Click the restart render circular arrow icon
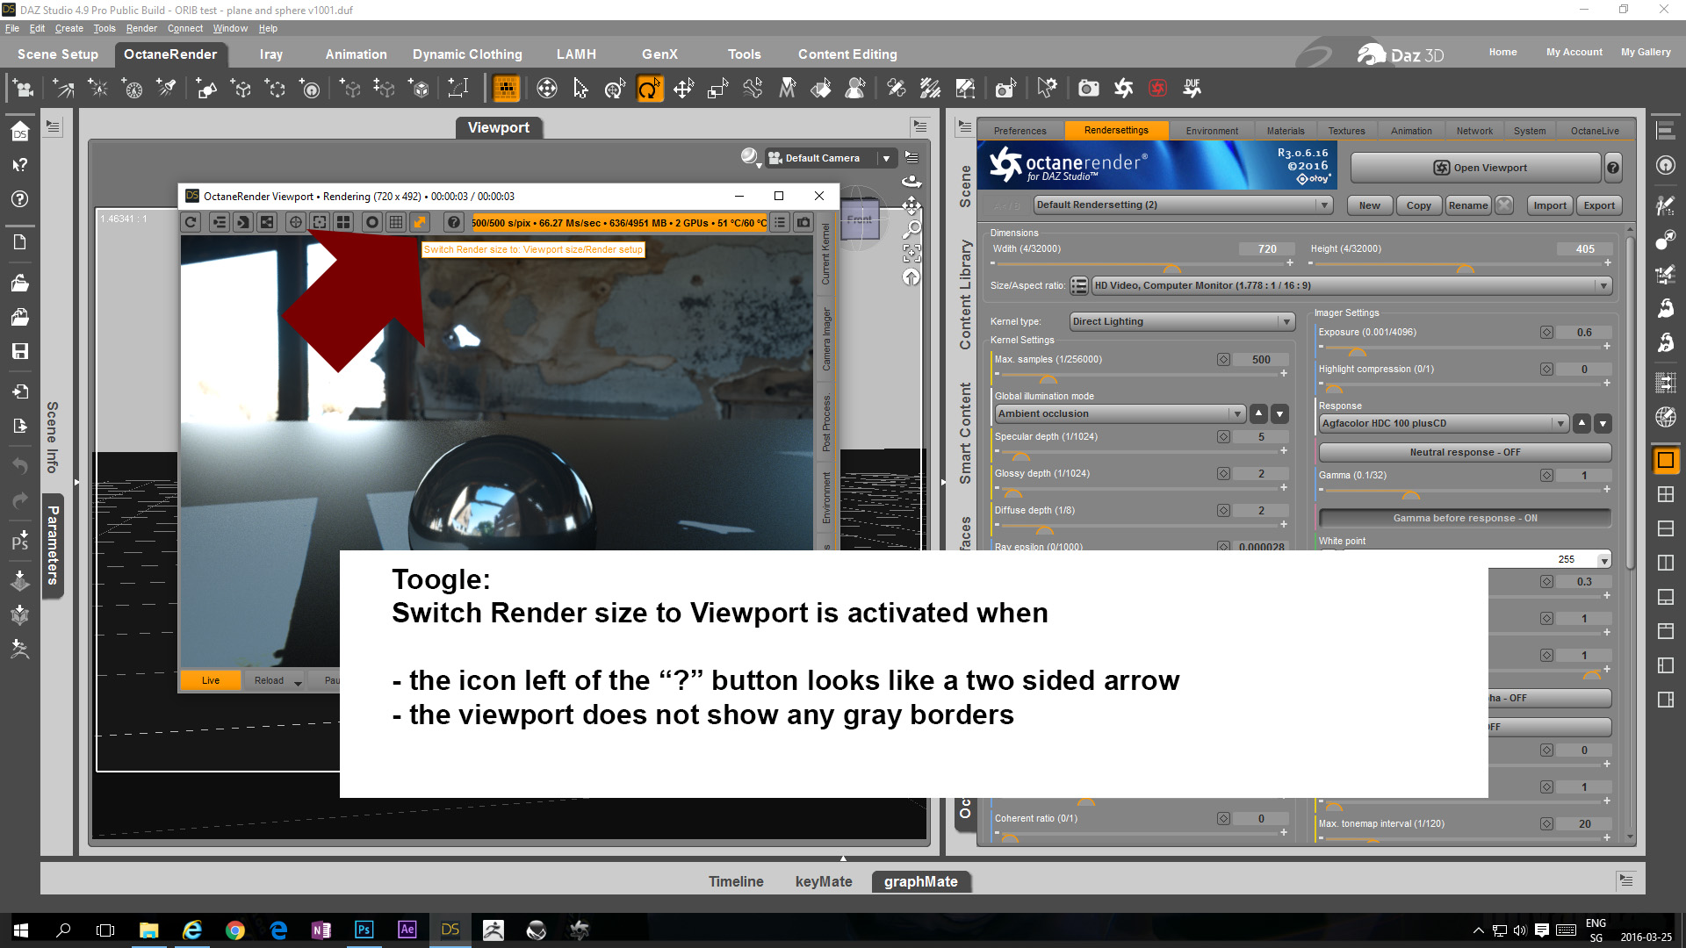 [191, 223]
